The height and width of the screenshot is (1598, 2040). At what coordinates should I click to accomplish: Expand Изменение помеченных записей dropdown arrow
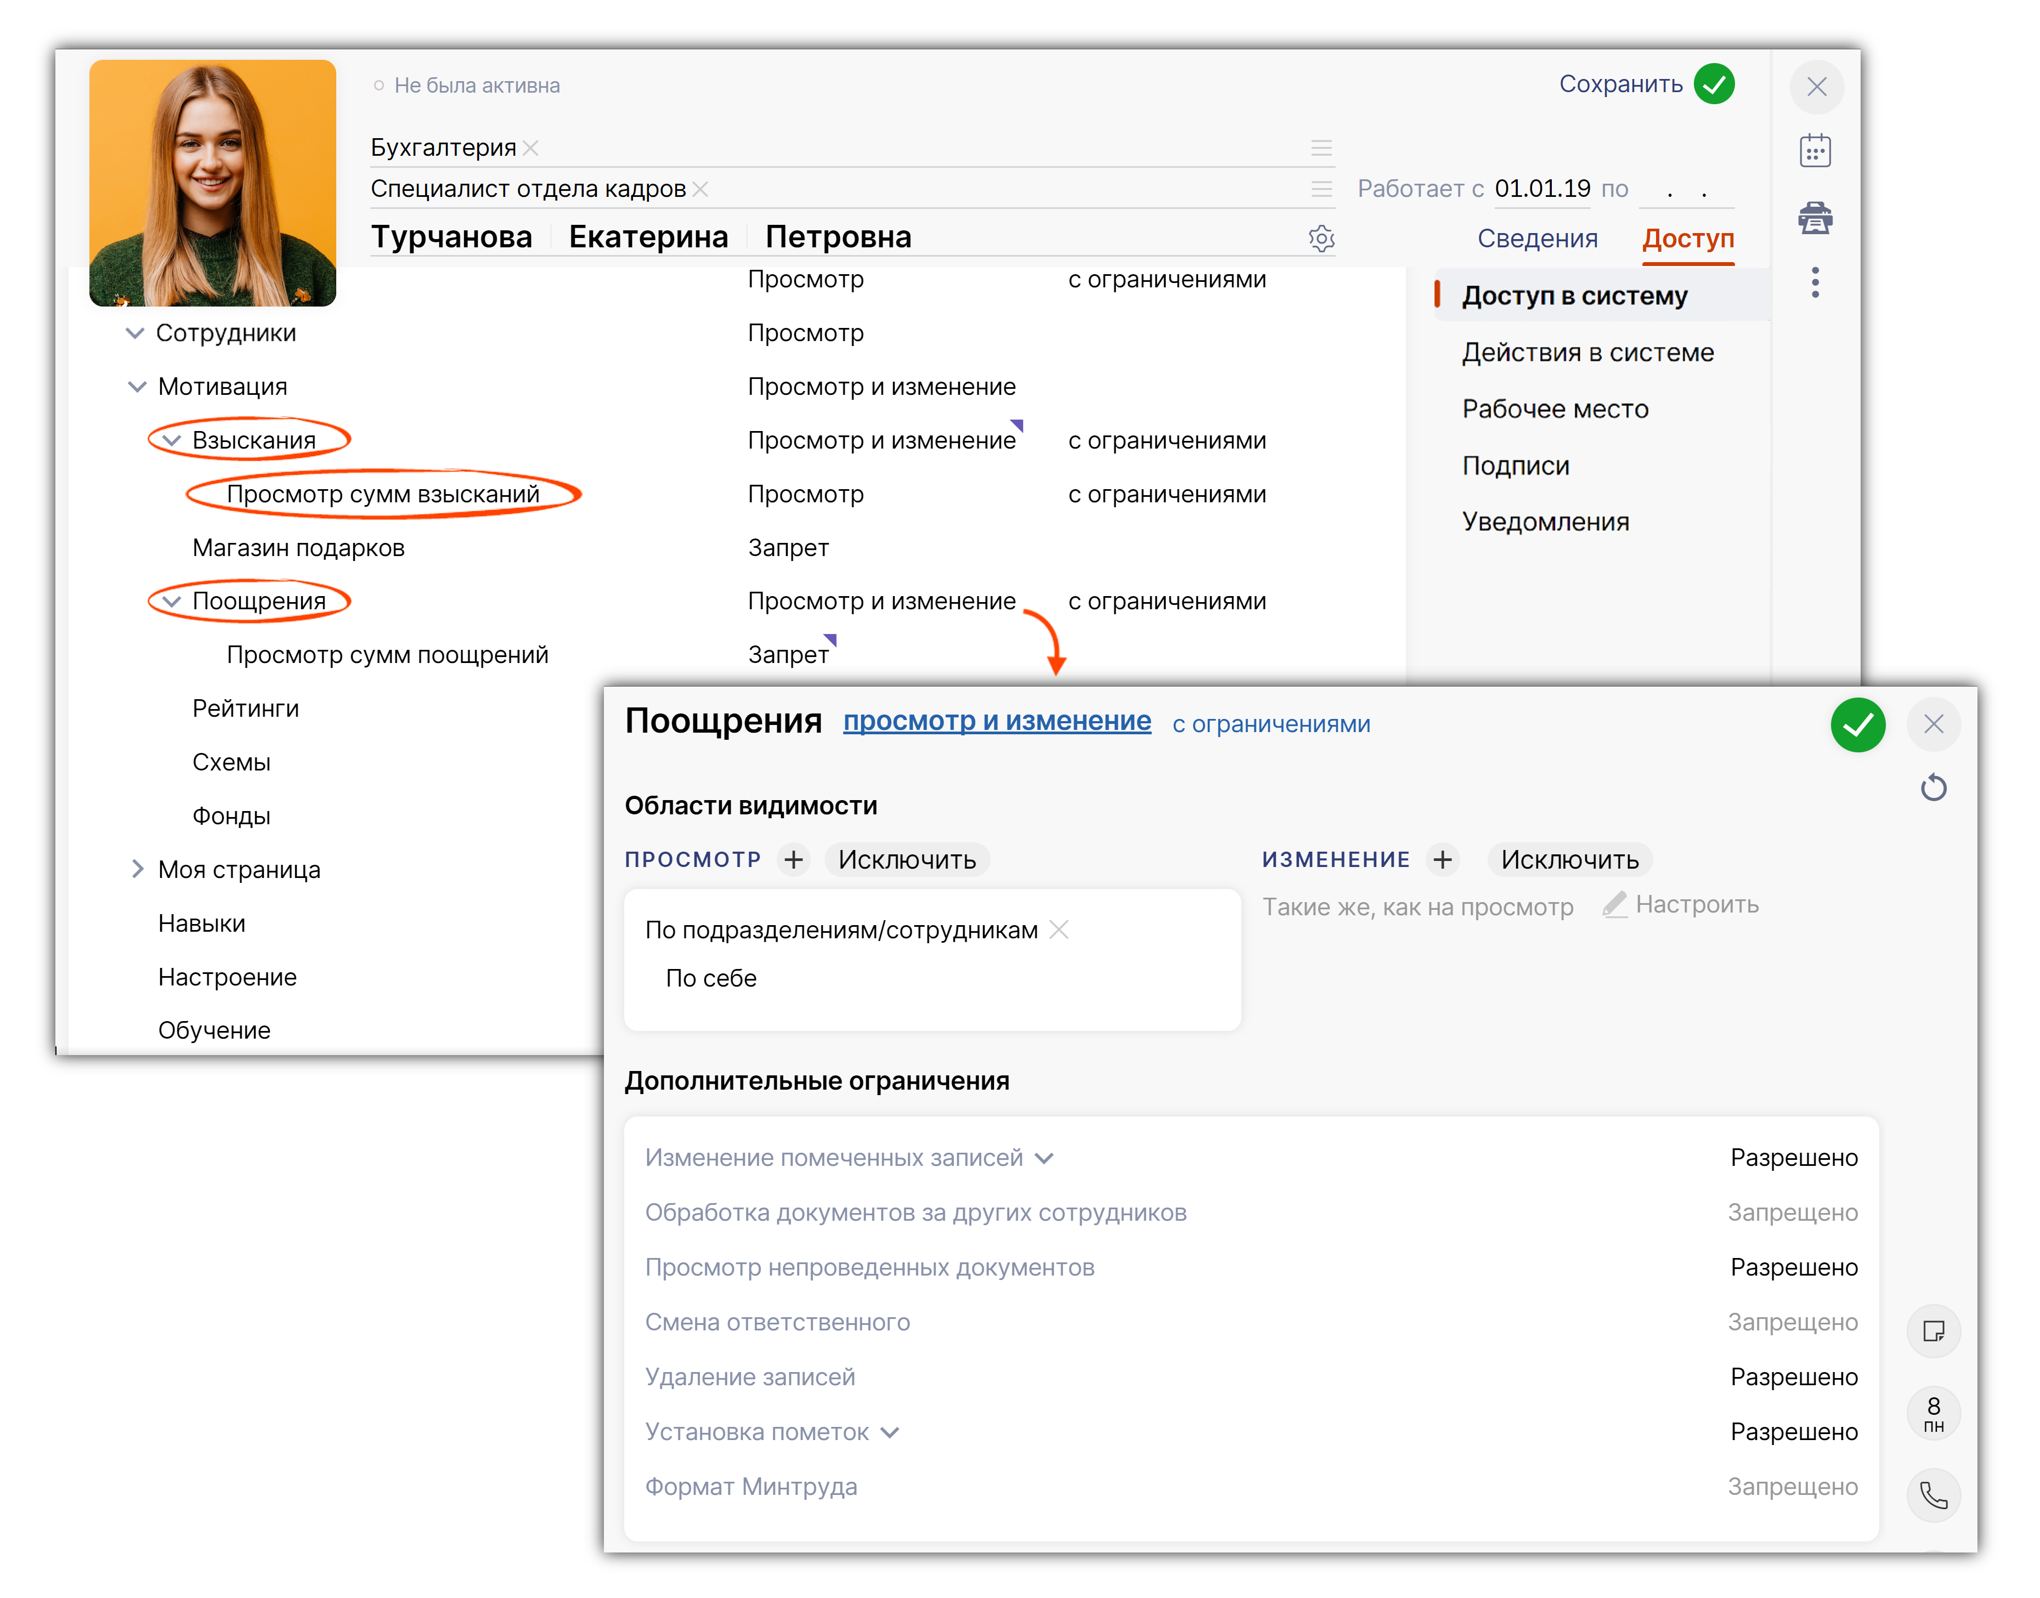click(1044, 1158)
